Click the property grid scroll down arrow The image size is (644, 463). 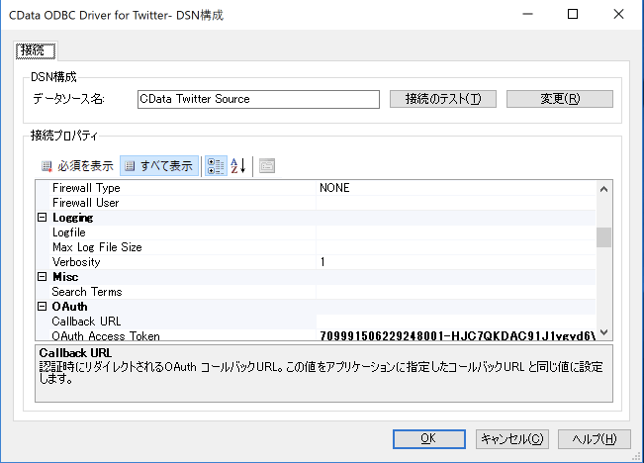pyautogui.click(x=603, y=332)
